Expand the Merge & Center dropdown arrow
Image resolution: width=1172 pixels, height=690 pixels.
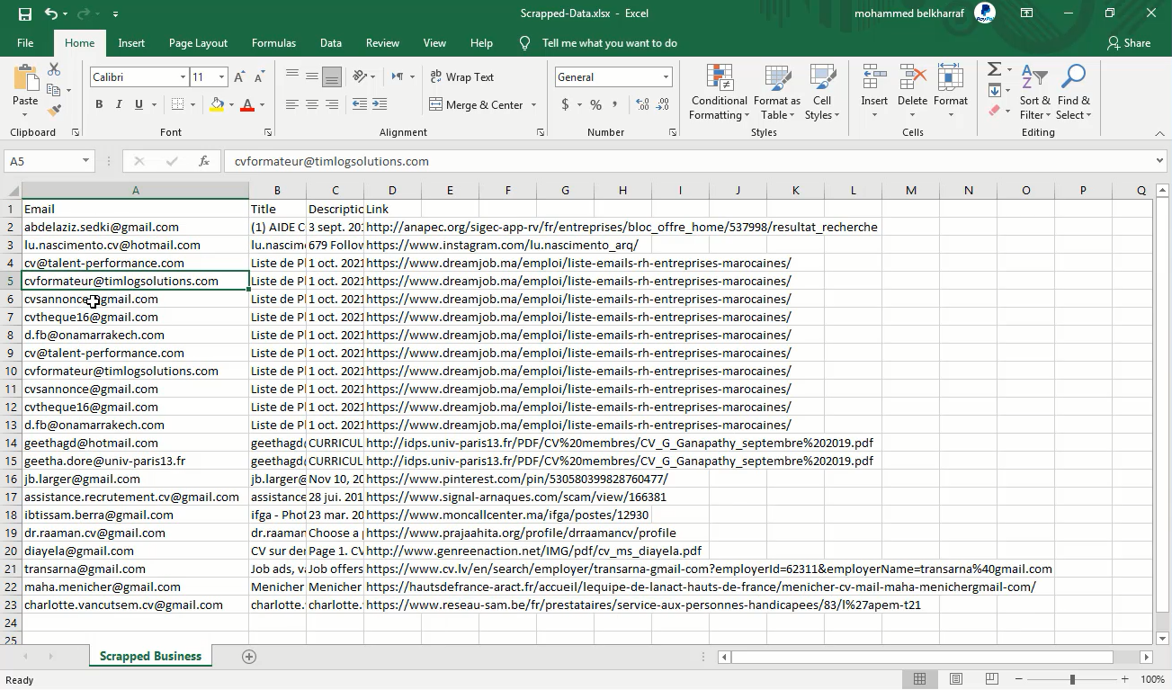click(x=533, y=105)
